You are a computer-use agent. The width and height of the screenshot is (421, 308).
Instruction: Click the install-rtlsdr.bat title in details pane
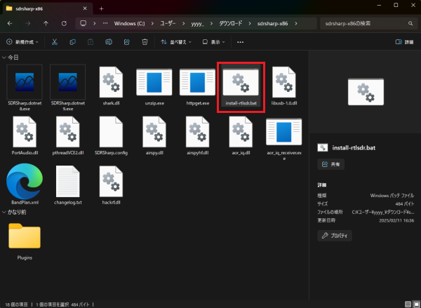point(354,148)
